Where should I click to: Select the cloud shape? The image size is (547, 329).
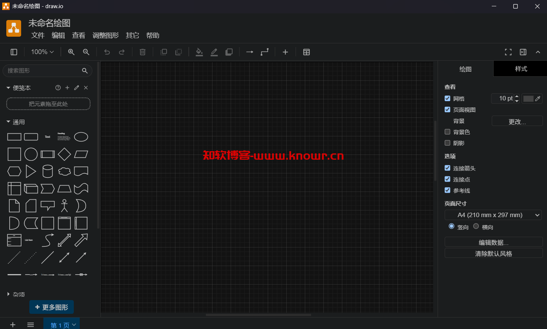pyautogui.click(x=64, y=171)
